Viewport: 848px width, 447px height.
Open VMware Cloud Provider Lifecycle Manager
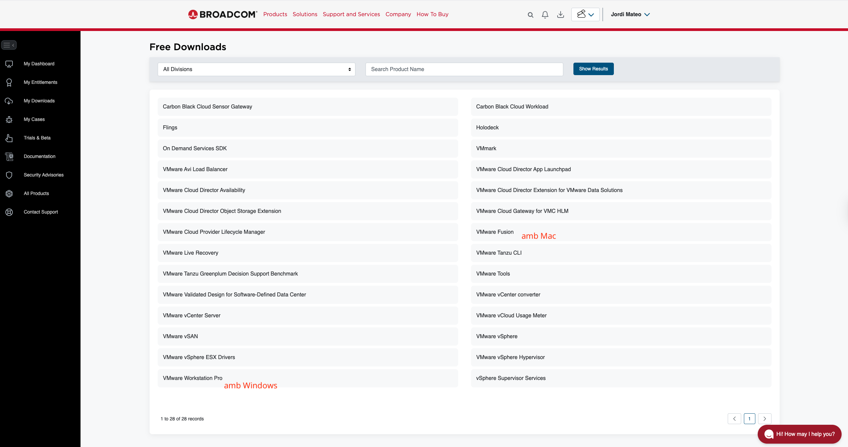coord(308,232)
